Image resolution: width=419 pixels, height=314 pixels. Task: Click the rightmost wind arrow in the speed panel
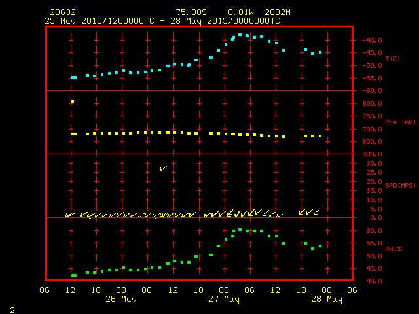click(317, 211)
